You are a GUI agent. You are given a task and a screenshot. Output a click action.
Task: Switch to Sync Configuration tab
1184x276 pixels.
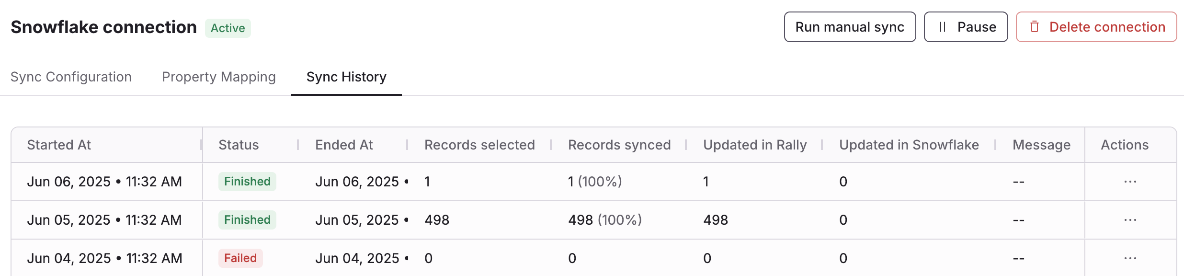[71, 77]
